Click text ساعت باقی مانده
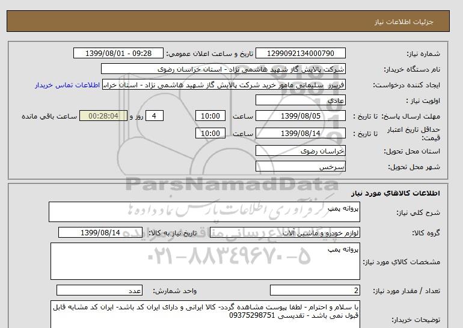 (x=49, y=116)
